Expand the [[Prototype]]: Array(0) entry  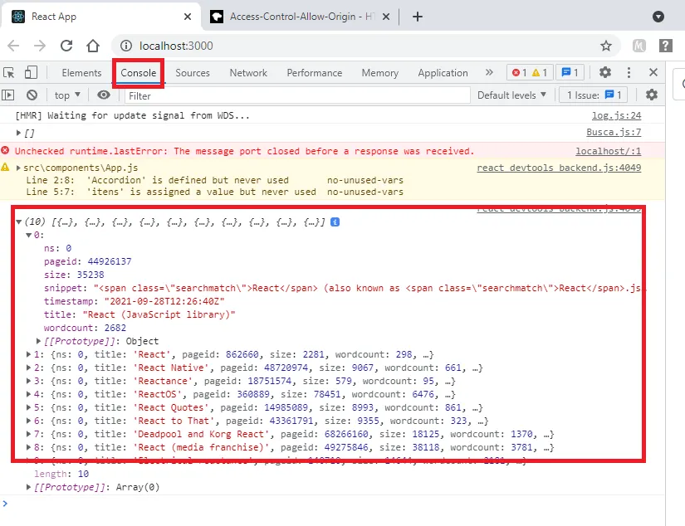[x=28, y=487]
